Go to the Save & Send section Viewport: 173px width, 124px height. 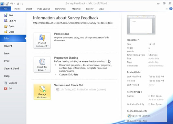(x=11, y=68)
